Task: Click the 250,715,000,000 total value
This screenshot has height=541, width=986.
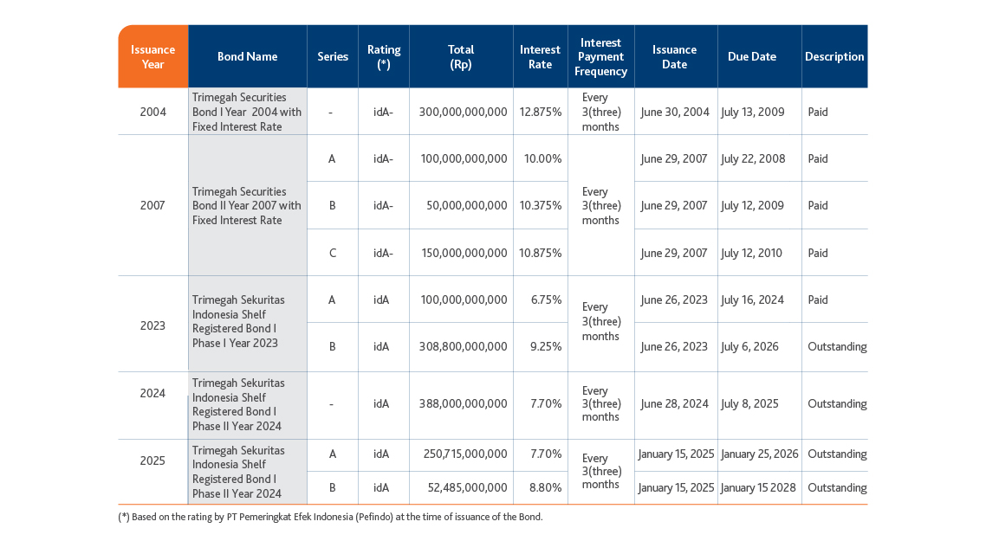Action: pos(465,454)
